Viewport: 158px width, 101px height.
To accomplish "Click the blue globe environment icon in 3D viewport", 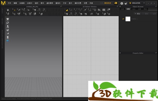I will (x=8, y=41).
